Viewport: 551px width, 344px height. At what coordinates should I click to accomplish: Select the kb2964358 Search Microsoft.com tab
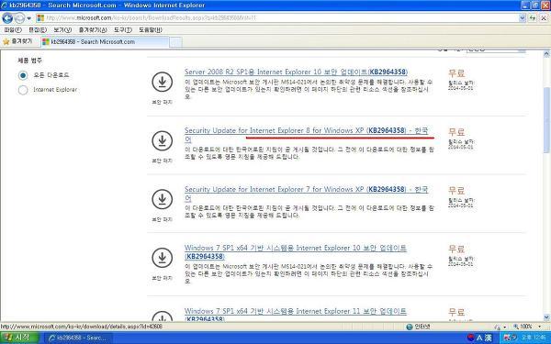tap(105, 42)
